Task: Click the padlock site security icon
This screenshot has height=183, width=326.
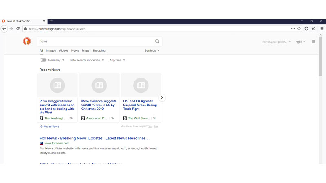Action: tap(26, 29)
